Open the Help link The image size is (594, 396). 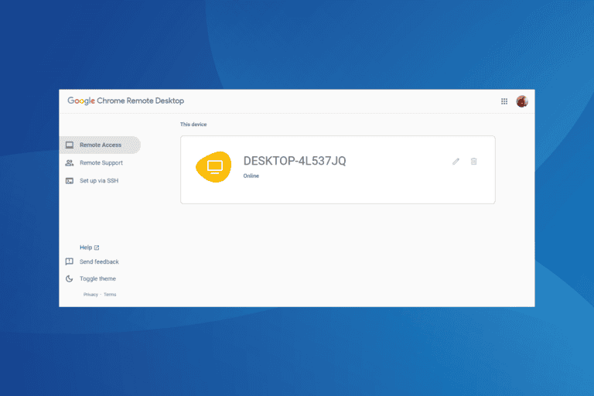(x=86, y=247)
